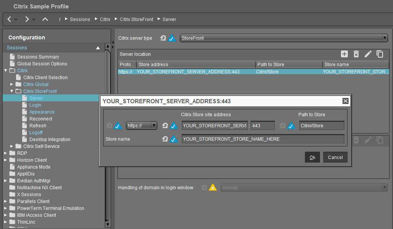Open the Reconnect page
The height and width of the screenshot is (229, 393).
click(41, 119)
